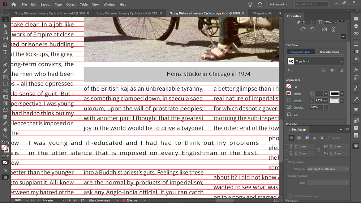Choose Jump to Next Column option
This screenshot has width=361, height=203.
pos(322,138)
